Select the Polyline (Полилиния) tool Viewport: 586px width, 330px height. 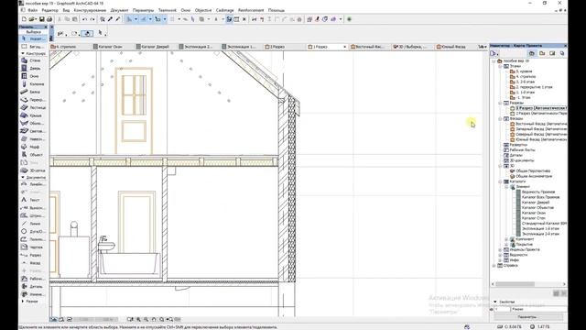(33, 239)
